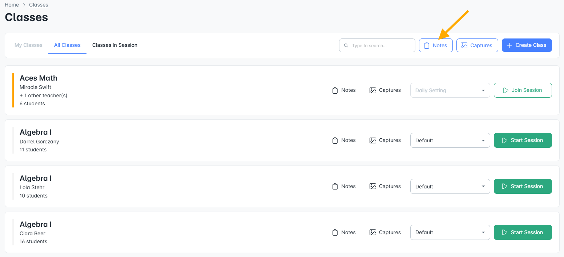This screenshot has width=564, height=257.
Task: Open Notes for Ciara Beer's Algebra I
Action: [x=344, y=232]
